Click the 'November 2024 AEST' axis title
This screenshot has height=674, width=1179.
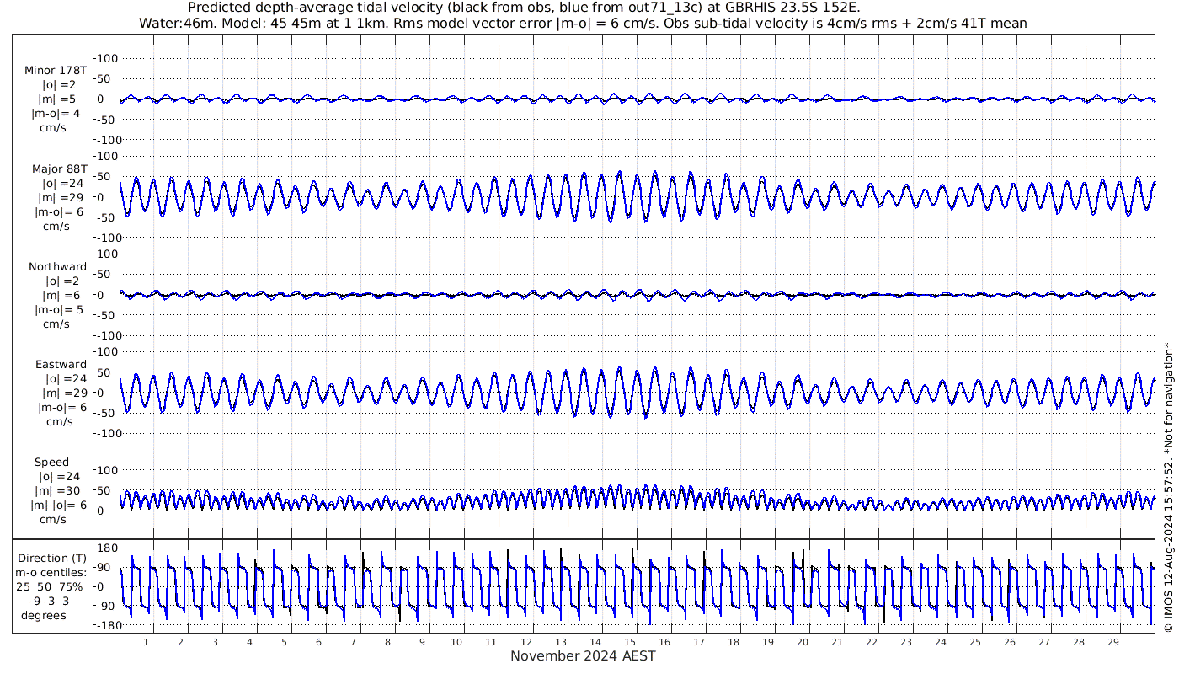click(x=583, y=655)
